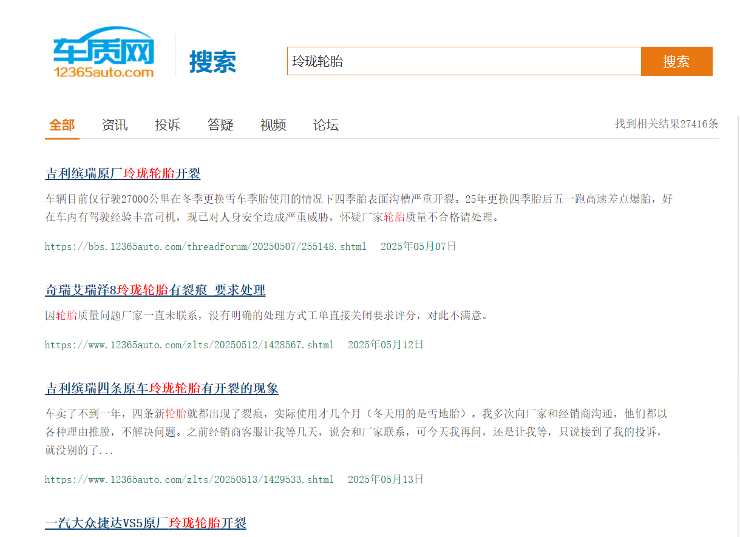Open result 吉利缤瑞原厂玲珑轮胎开裂
Viewport: 740px width, 537px height.
pos(123,174)
